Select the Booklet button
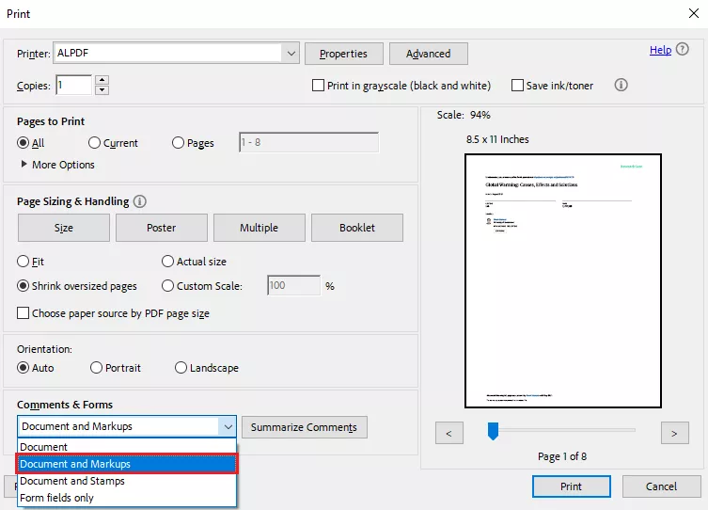708x510 pixels. [x=357, y=228]
